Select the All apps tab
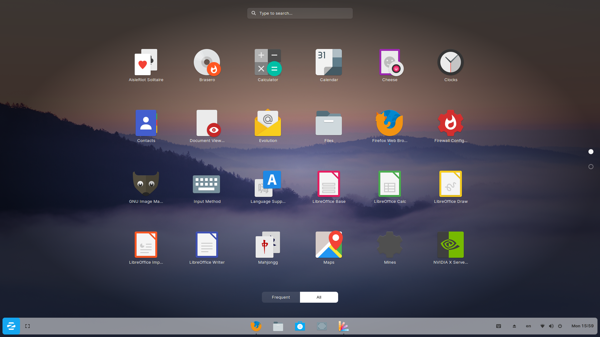 (x=319, y=297)
